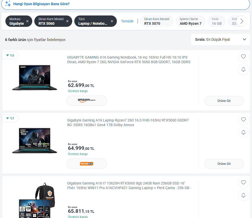Add Gigabyte A16 Amazon listing to favorites
Screen dimensions: 252x218
pos(243,56)
